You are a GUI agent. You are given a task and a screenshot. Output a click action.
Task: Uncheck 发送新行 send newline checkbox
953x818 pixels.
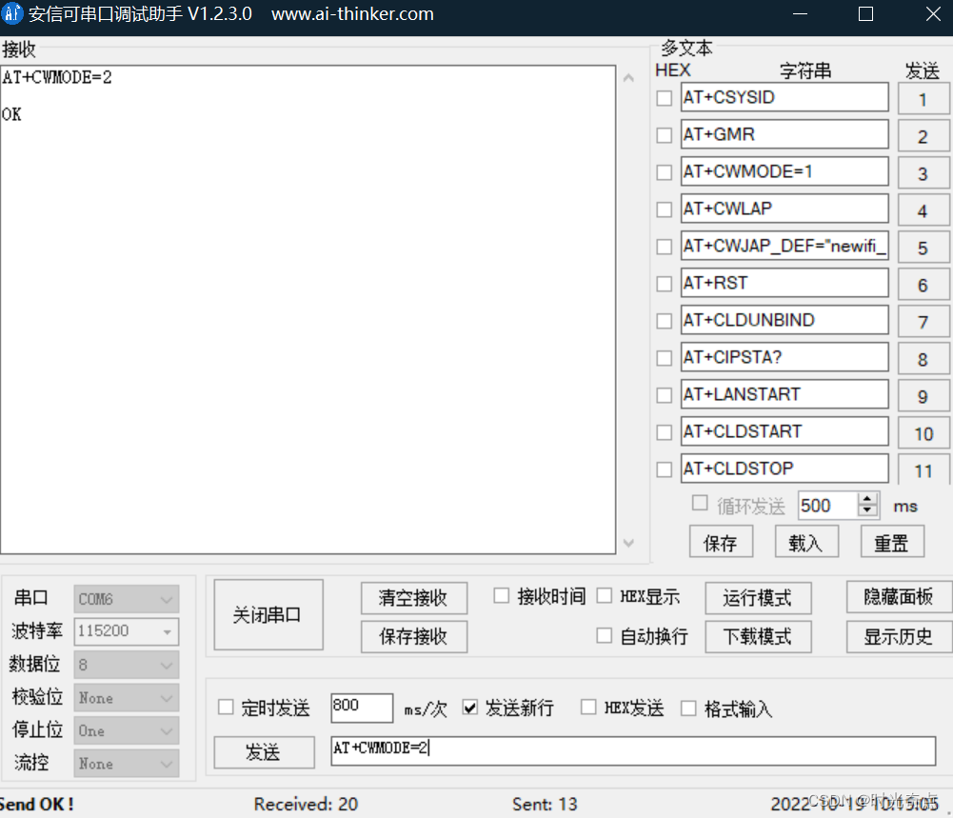point(469,707)
